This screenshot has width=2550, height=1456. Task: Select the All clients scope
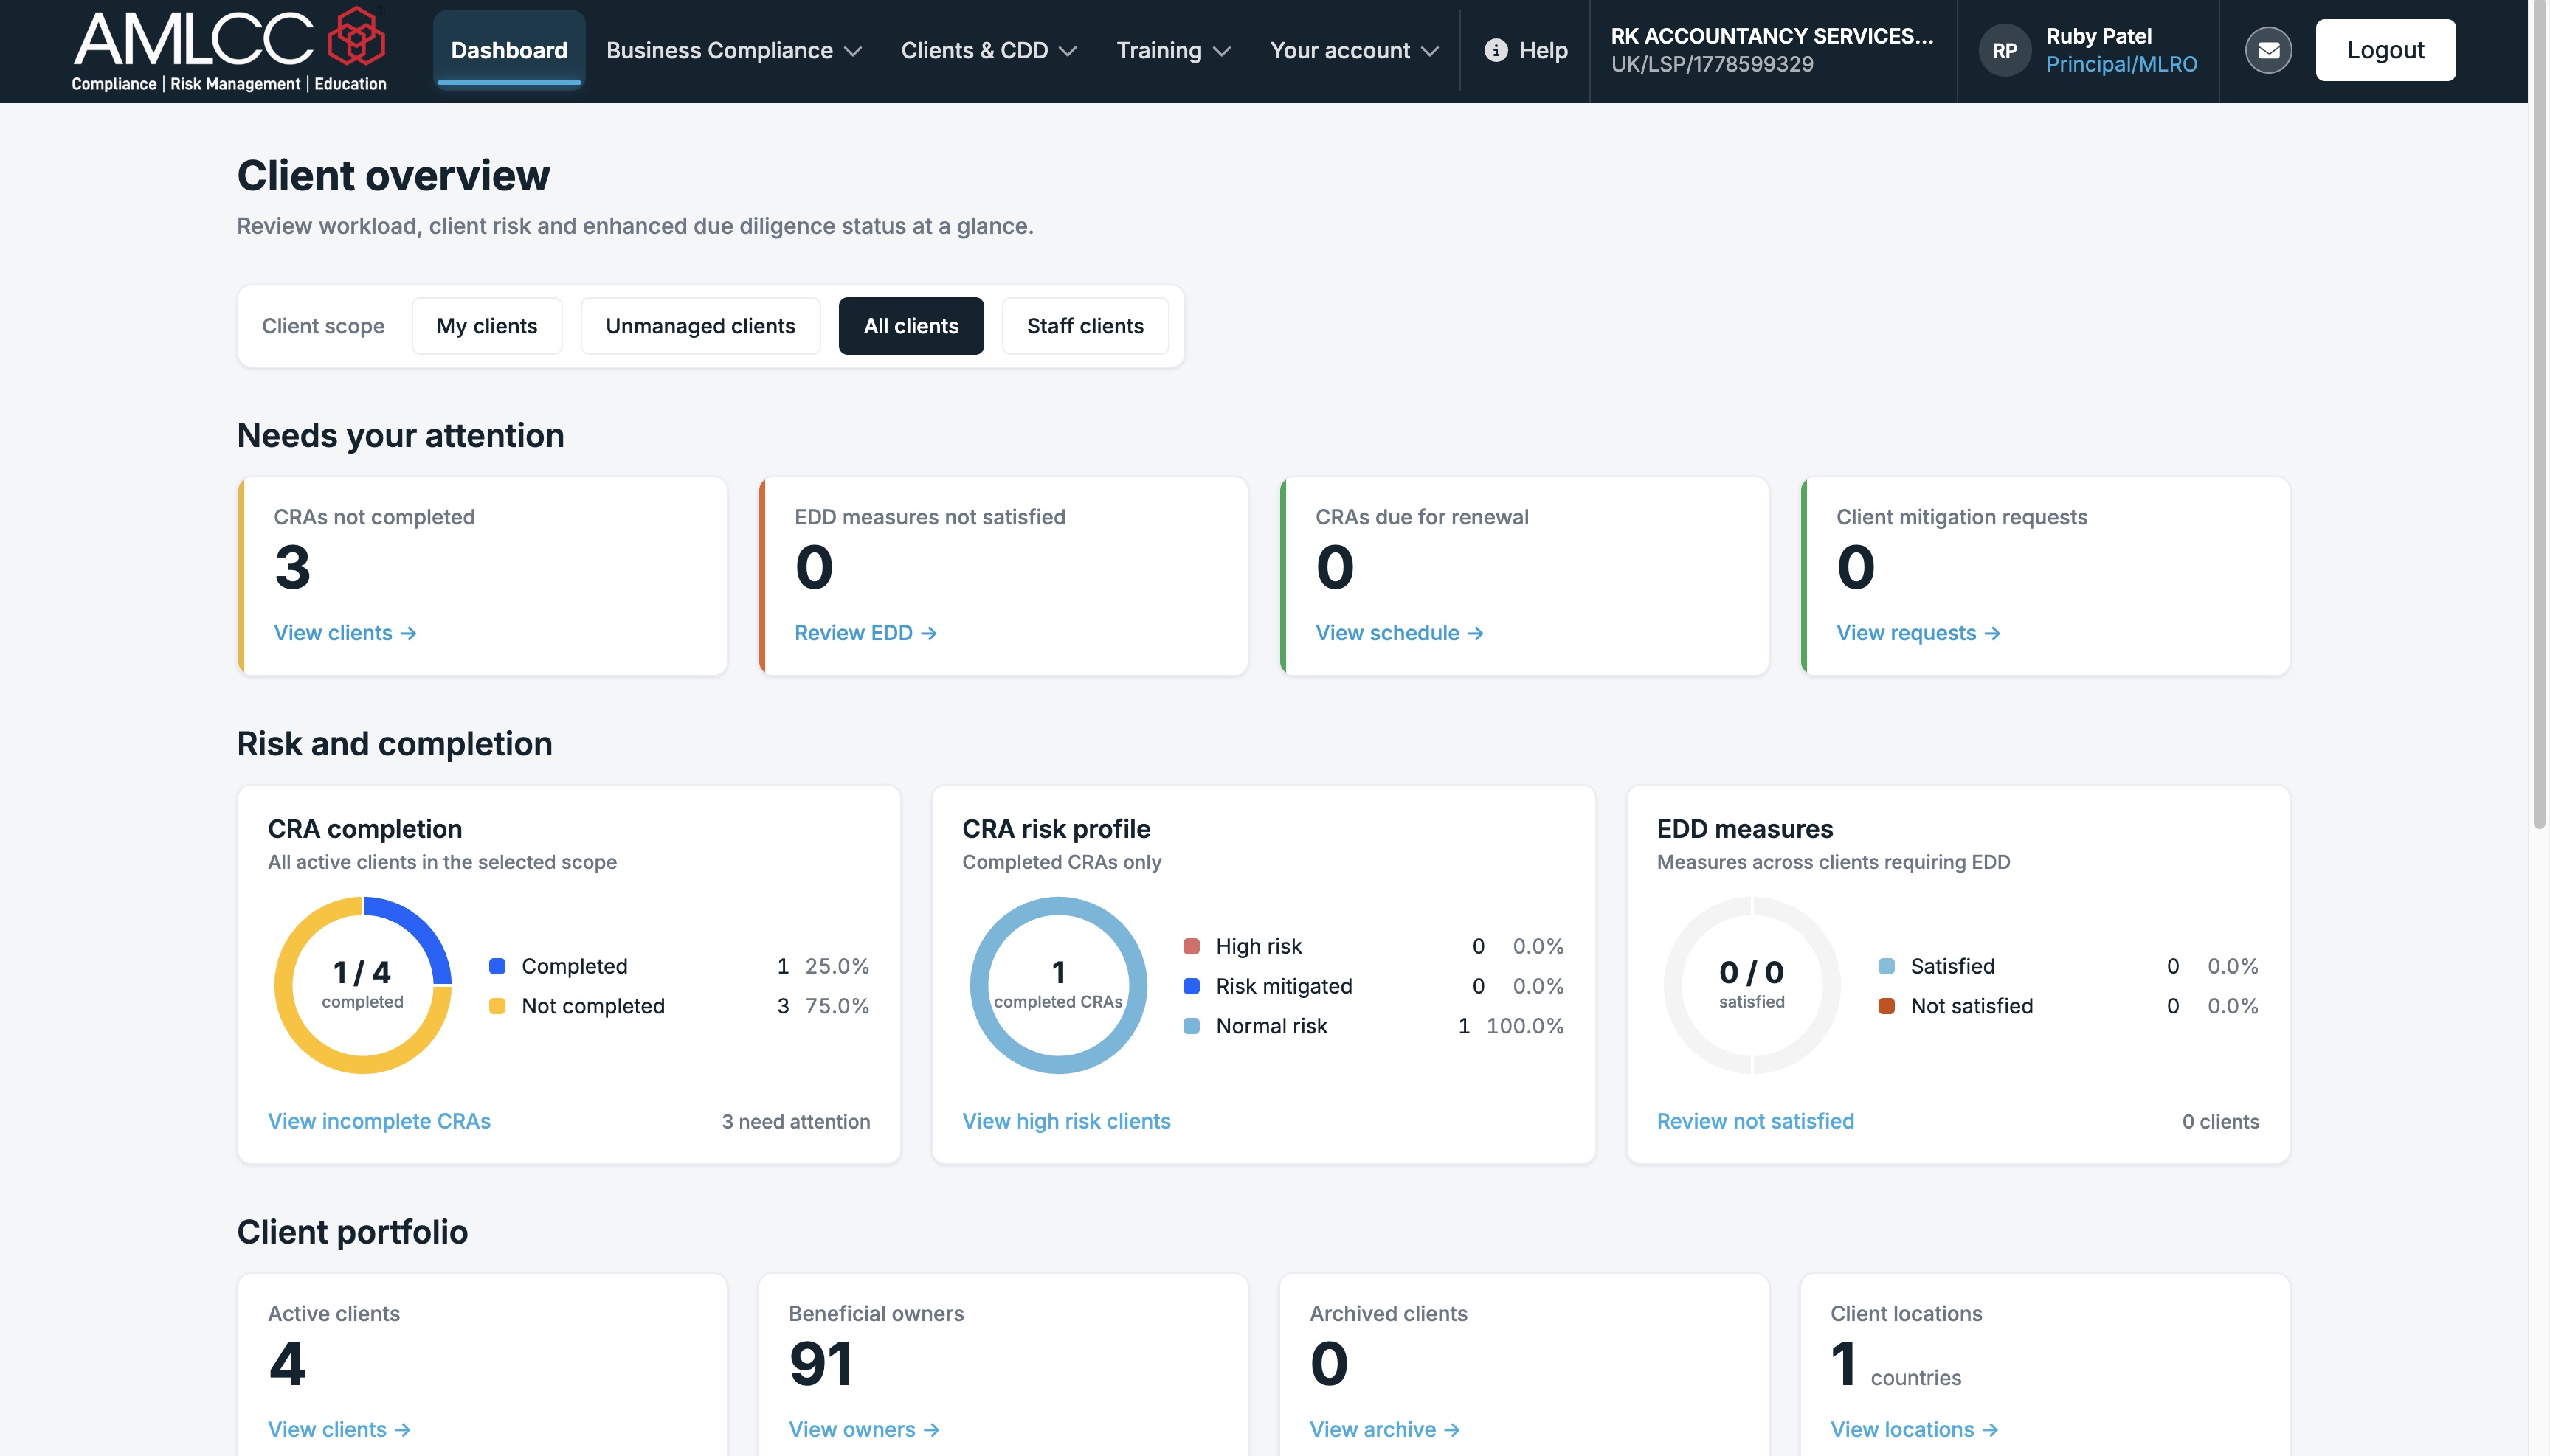pyautogui.click(x=911, y=326)
